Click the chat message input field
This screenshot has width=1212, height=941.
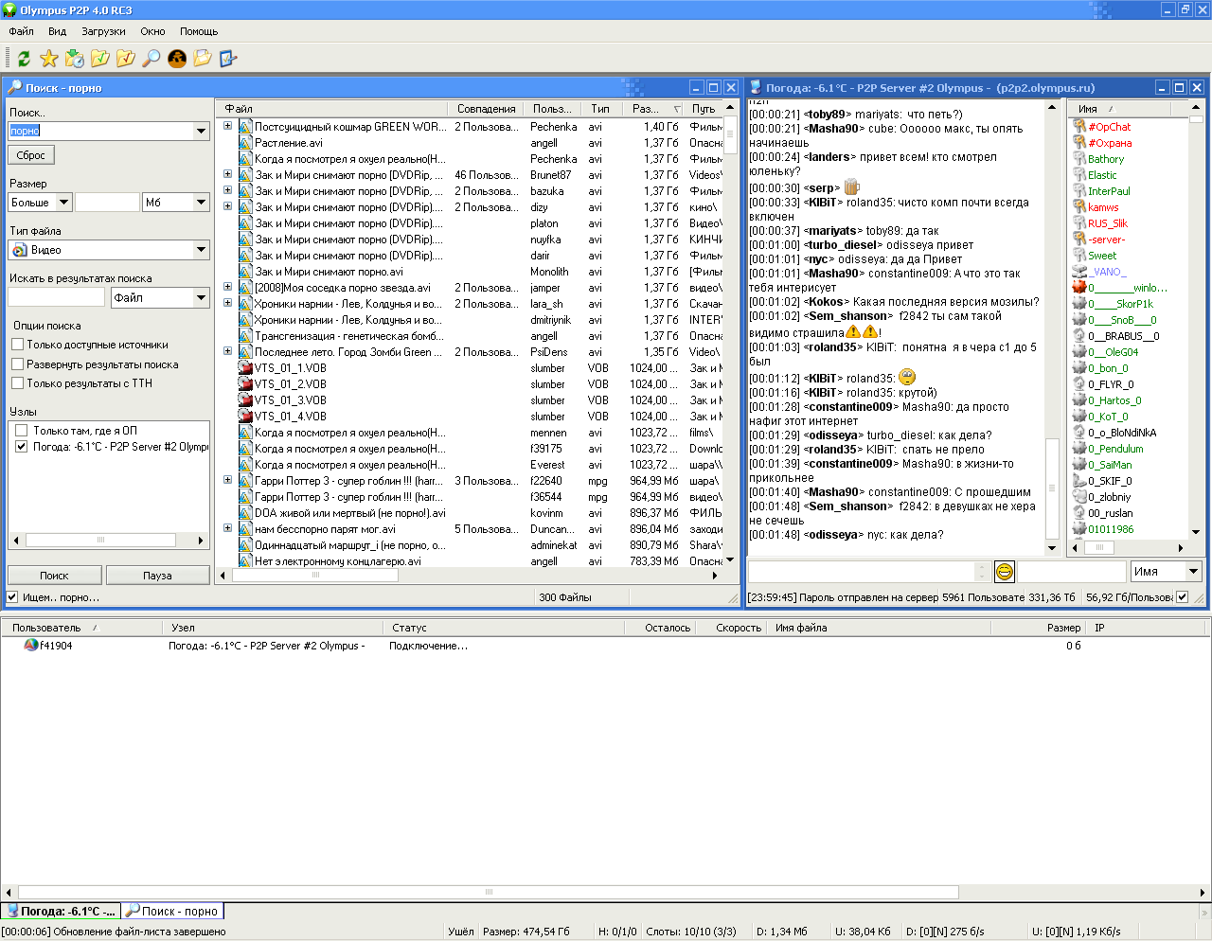(862, 571)
